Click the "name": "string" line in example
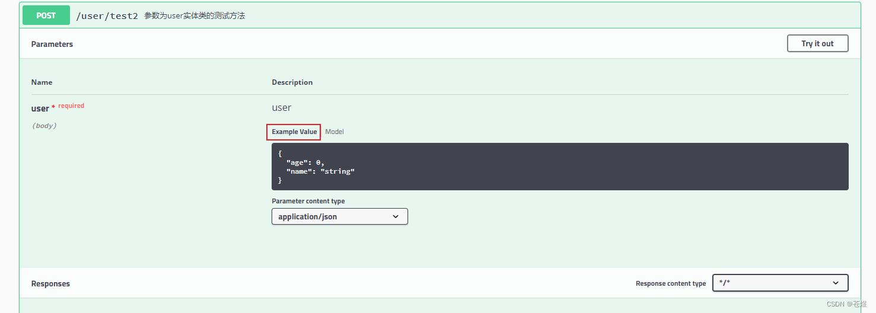 click(320, 171)
